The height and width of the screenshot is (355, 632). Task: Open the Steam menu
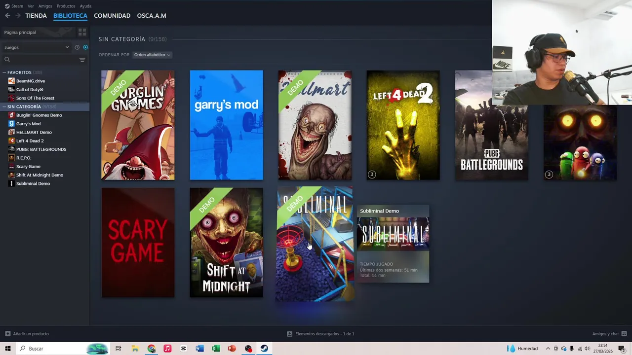[14, 6]
